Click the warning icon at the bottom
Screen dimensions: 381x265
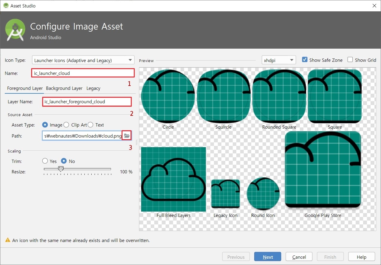pos(8,240)
